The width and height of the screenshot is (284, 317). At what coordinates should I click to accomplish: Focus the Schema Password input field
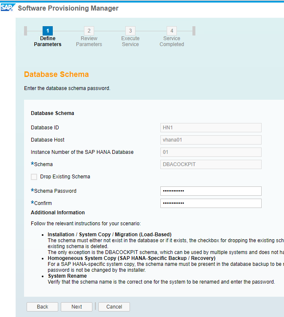[211, 191]
